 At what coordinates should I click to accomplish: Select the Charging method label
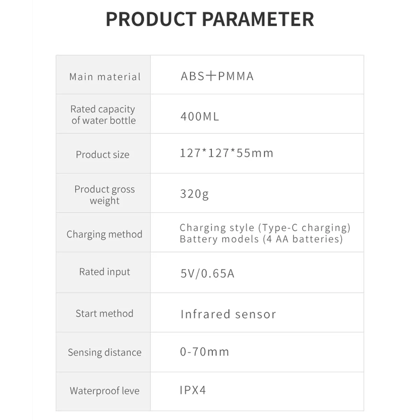[104, 234]
